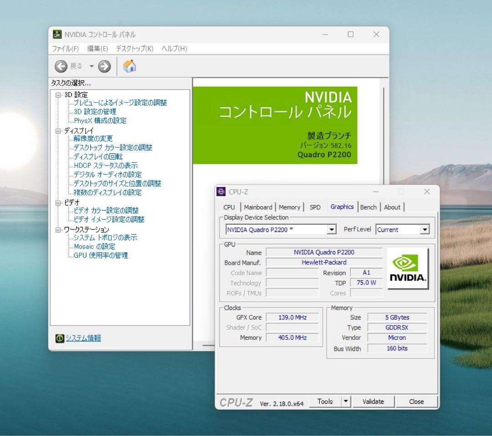Open the Tools dropdown arrow
Viewport: 492px width, 436px height.
tap(346, 402)
